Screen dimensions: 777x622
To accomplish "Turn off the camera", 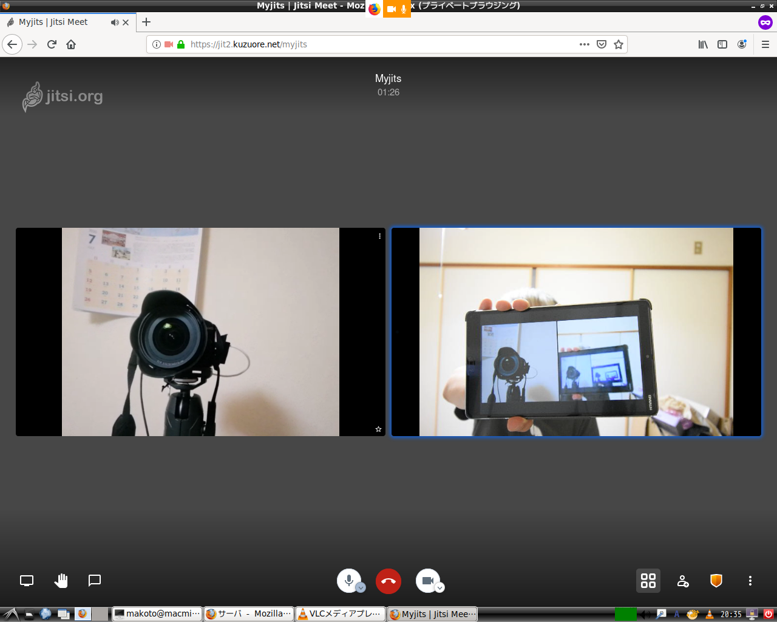I will click(x=427, y=580).
